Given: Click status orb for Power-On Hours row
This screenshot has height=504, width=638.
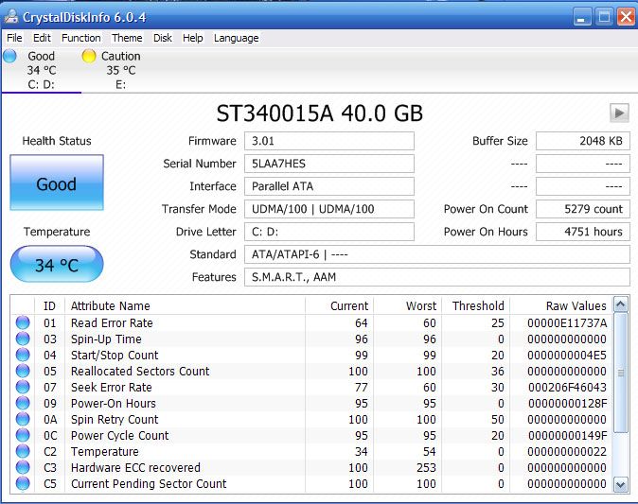Looking at the screenshot, I should [x=23, y=403].
